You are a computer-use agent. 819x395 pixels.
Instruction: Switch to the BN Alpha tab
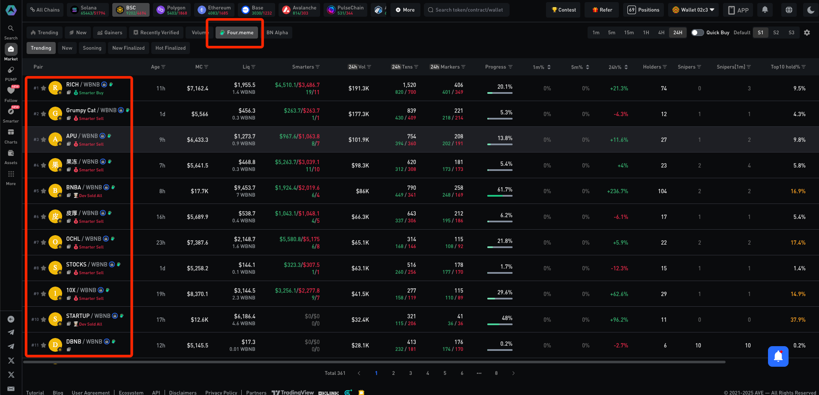tap(277, 33)
